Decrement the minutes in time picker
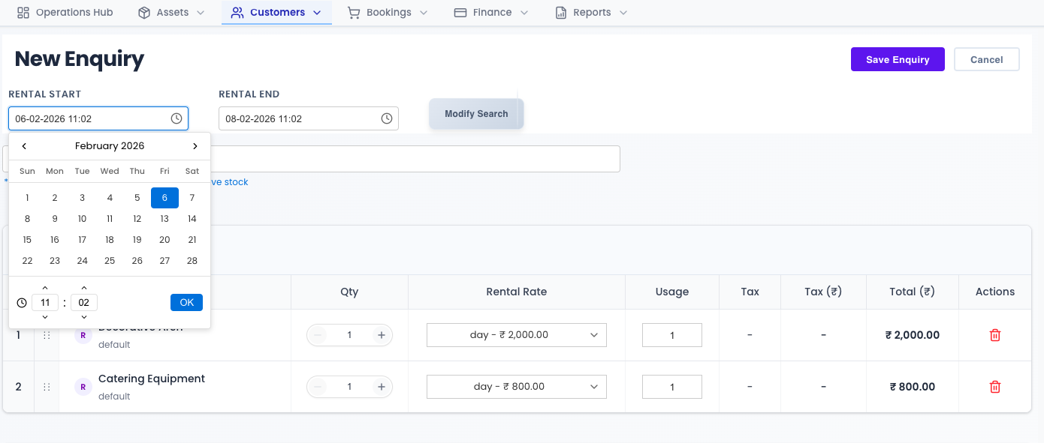This screenshot has width=1044, height=443. (x=83, y=317)
